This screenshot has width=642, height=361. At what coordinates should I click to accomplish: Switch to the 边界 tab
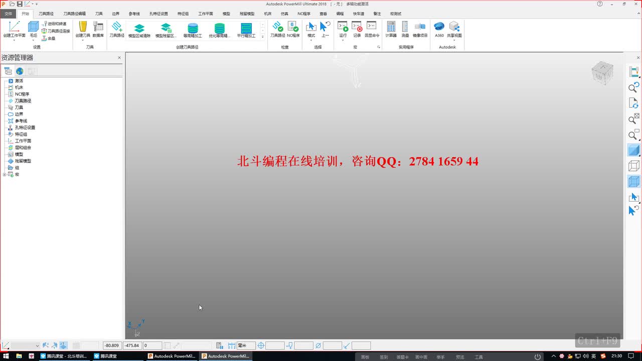116,14
